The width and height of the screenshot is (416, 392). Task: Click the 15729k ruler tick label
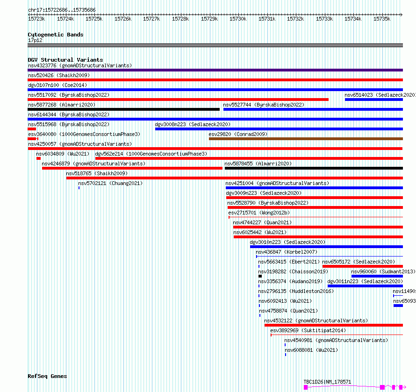coord(209,19)
